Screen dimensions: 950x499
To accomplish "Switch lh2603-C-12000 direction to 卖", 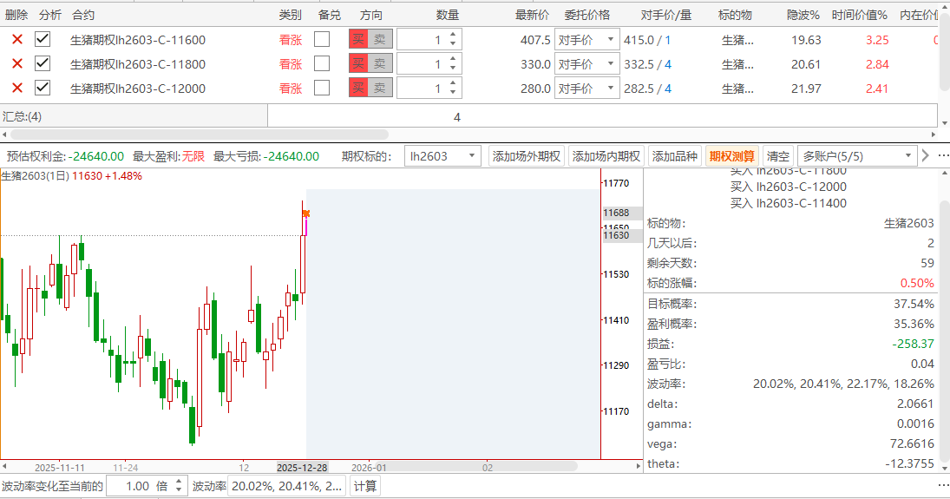I will [381, 89].
